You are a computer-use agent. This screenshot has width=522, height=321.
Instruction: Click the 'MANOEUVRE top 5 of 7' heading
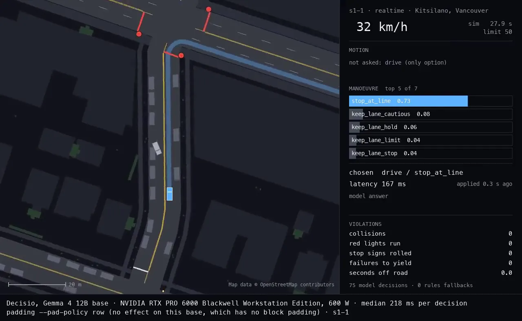383,89
